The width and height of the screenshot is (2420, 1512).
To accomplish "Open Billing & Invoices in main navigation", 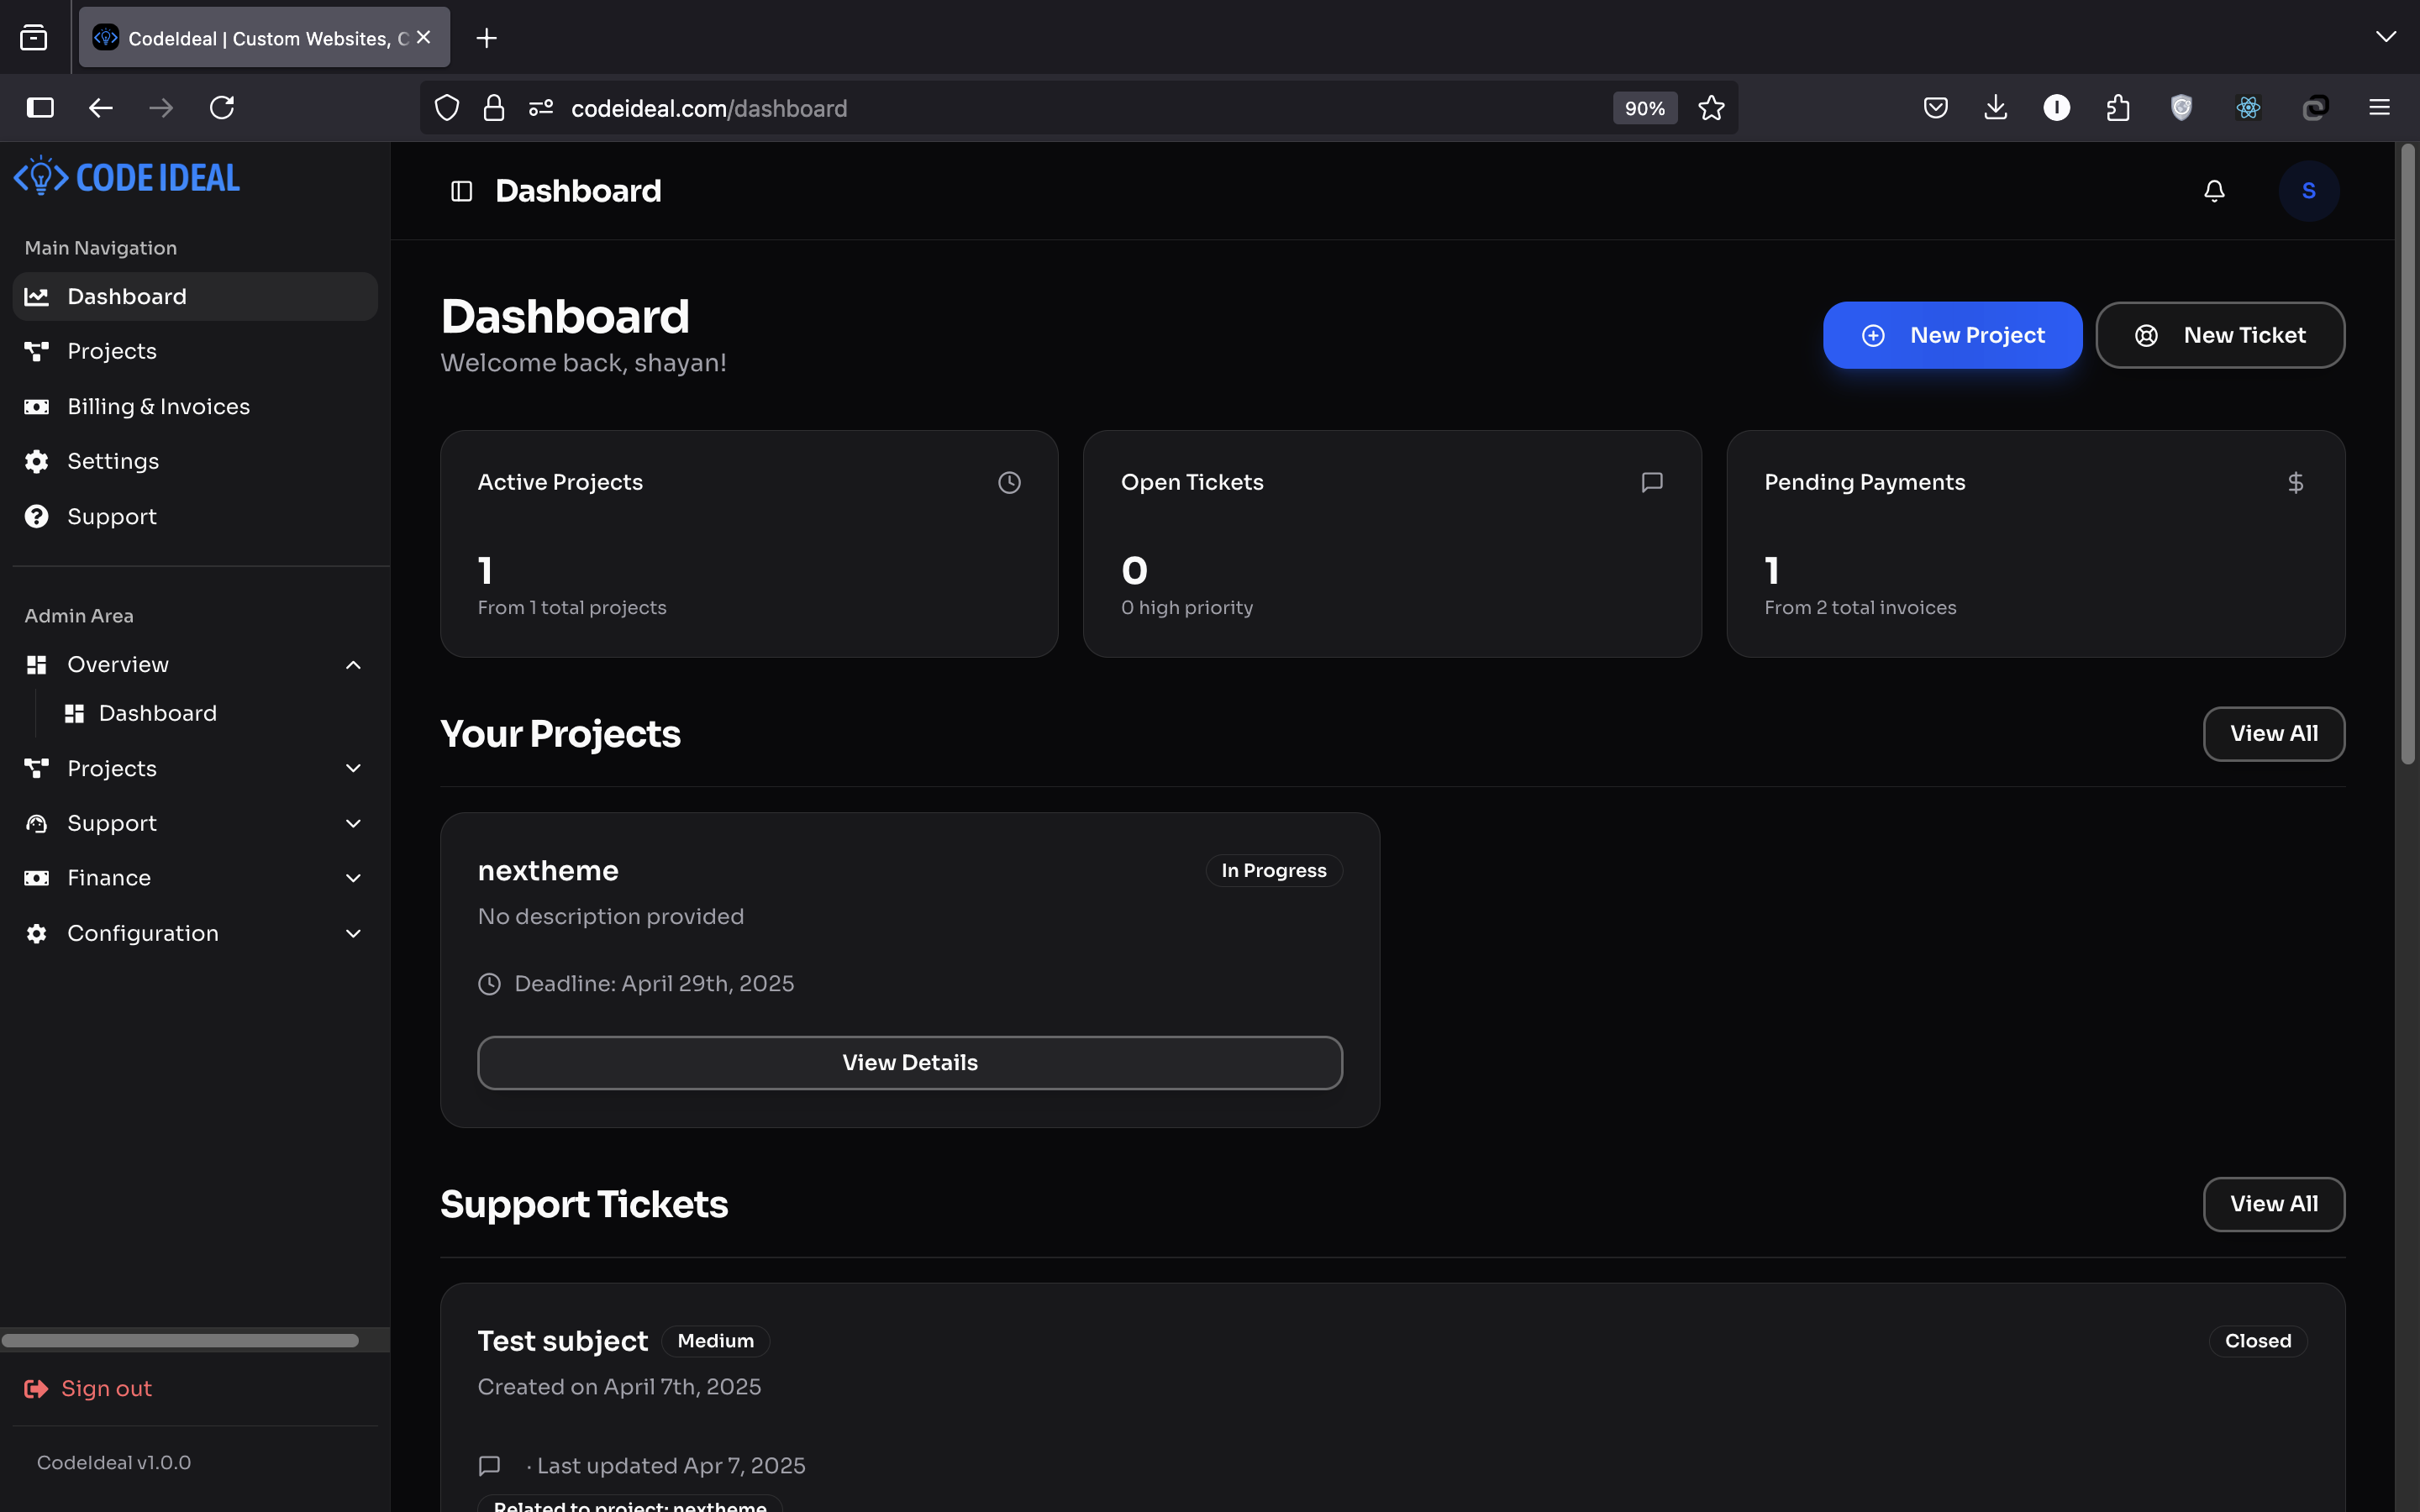I will tap(158, 406).
